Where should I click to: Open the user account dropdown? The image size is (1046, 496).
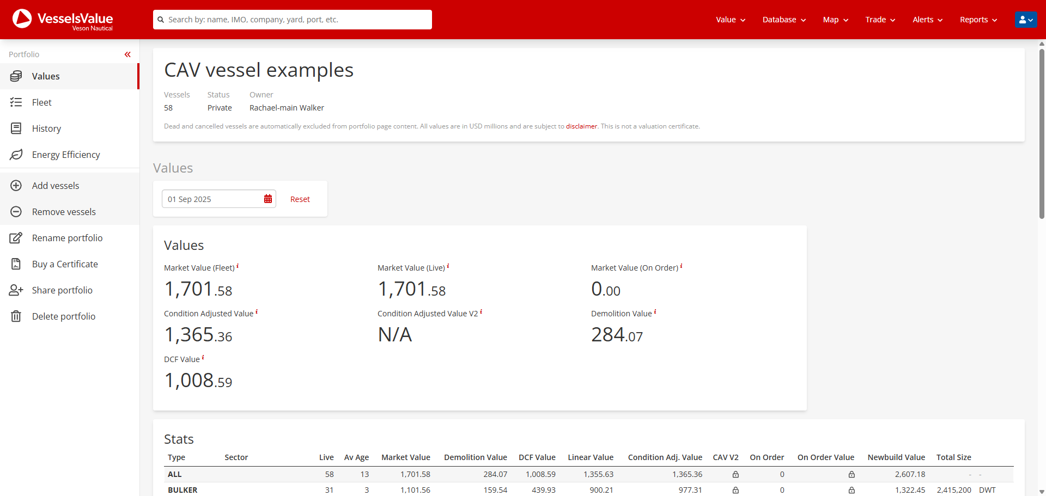tap(1025, 20)
